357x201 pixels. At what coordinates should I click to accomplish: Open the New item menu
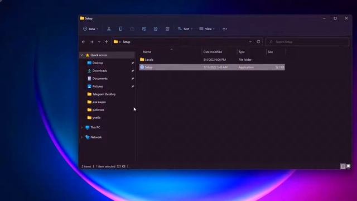point(90,28)
